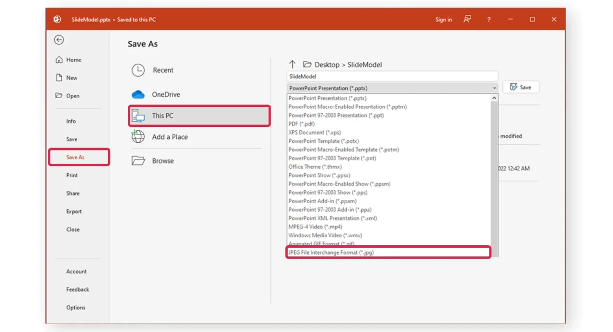Viewport: 613px width, 332px height.
Task: Open Help with the question mark icon
Action: coord(488,20)
